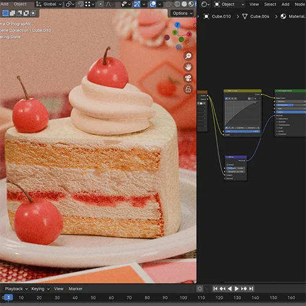Screen dimensions: 306x306
Task: Jump to previous keyframe
Action: [222, 289]
